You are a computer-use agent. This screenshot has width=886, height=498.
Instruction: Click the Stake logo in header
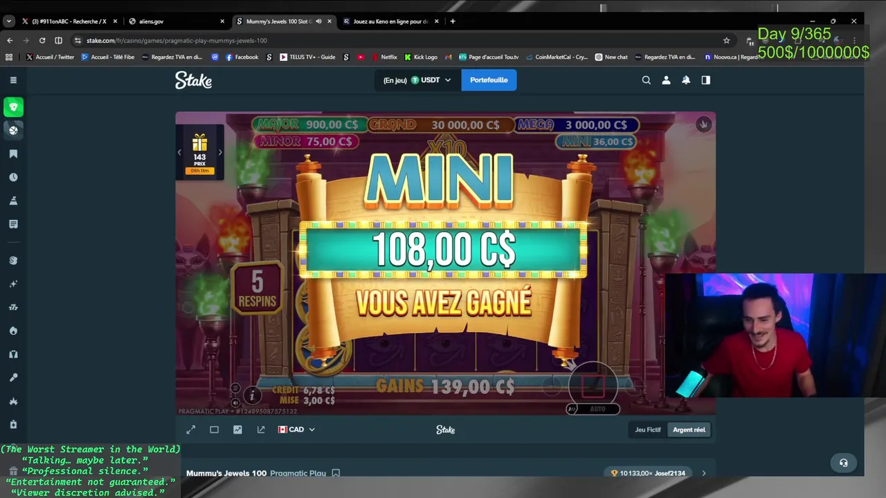pos(193,80)
